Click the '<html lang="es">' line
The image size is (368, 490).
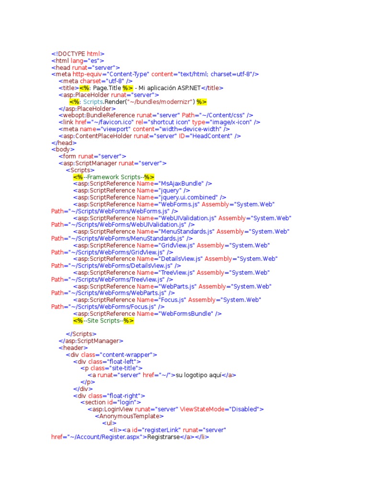click(x=78, y=61)
